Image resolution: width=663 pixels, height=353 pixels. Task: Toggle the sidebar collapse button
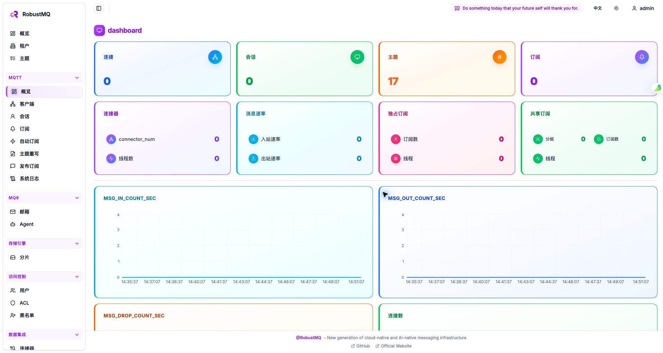pos(99,8)
